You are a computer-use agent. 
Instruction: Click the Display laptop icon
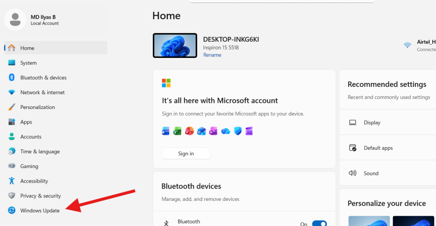(x=353, y=122)
